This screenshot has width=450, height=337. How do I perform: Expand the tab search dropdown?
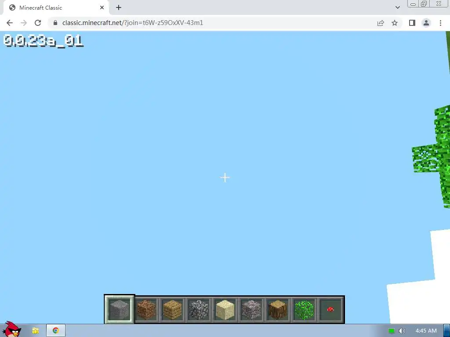397,7
